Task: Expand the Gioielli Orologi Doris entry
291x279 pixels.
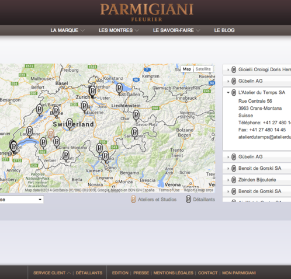Action: coord(228,69)
